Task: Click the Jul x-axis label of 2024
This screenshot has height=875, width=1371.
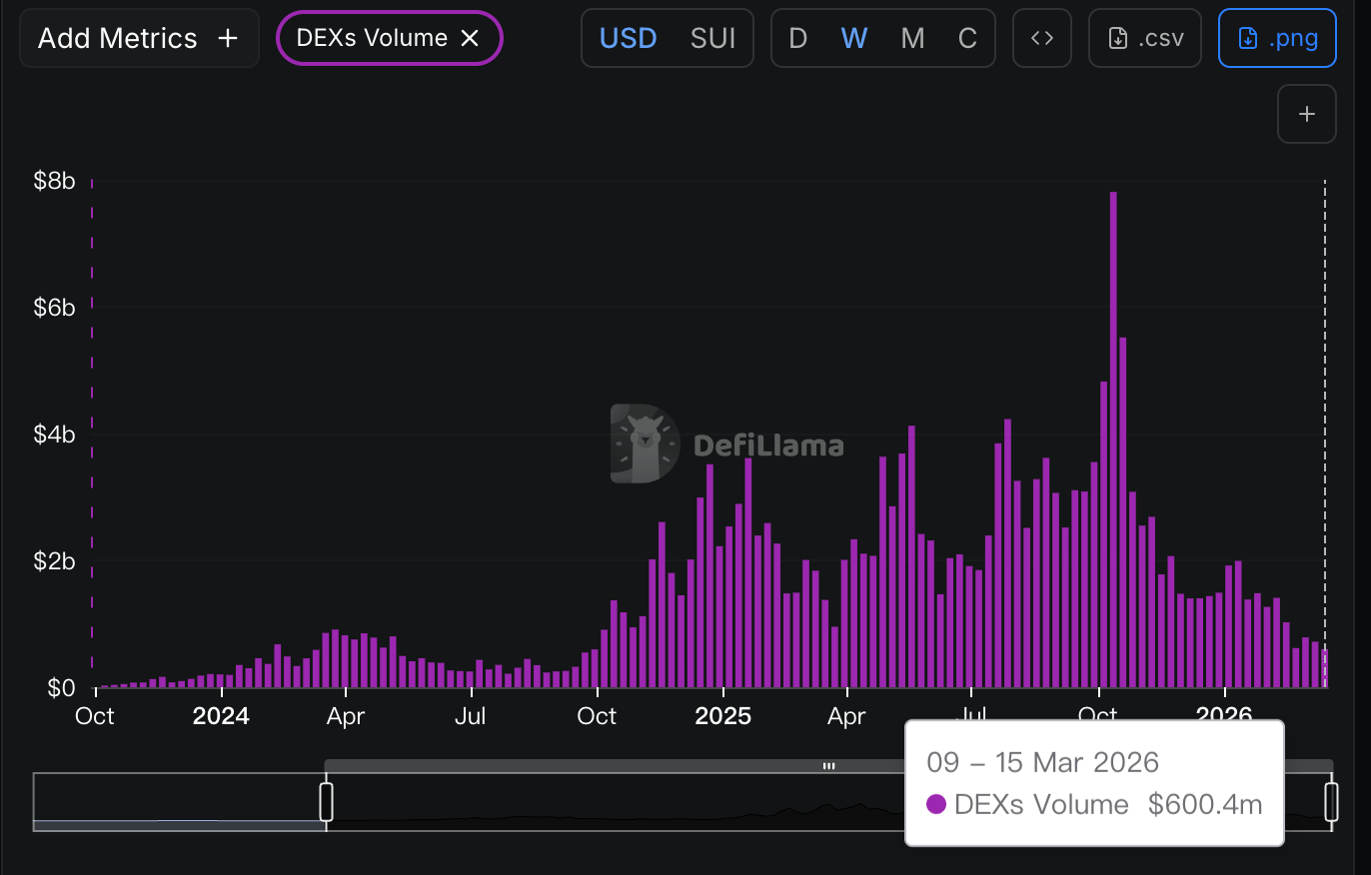Action: pos(471,716)
